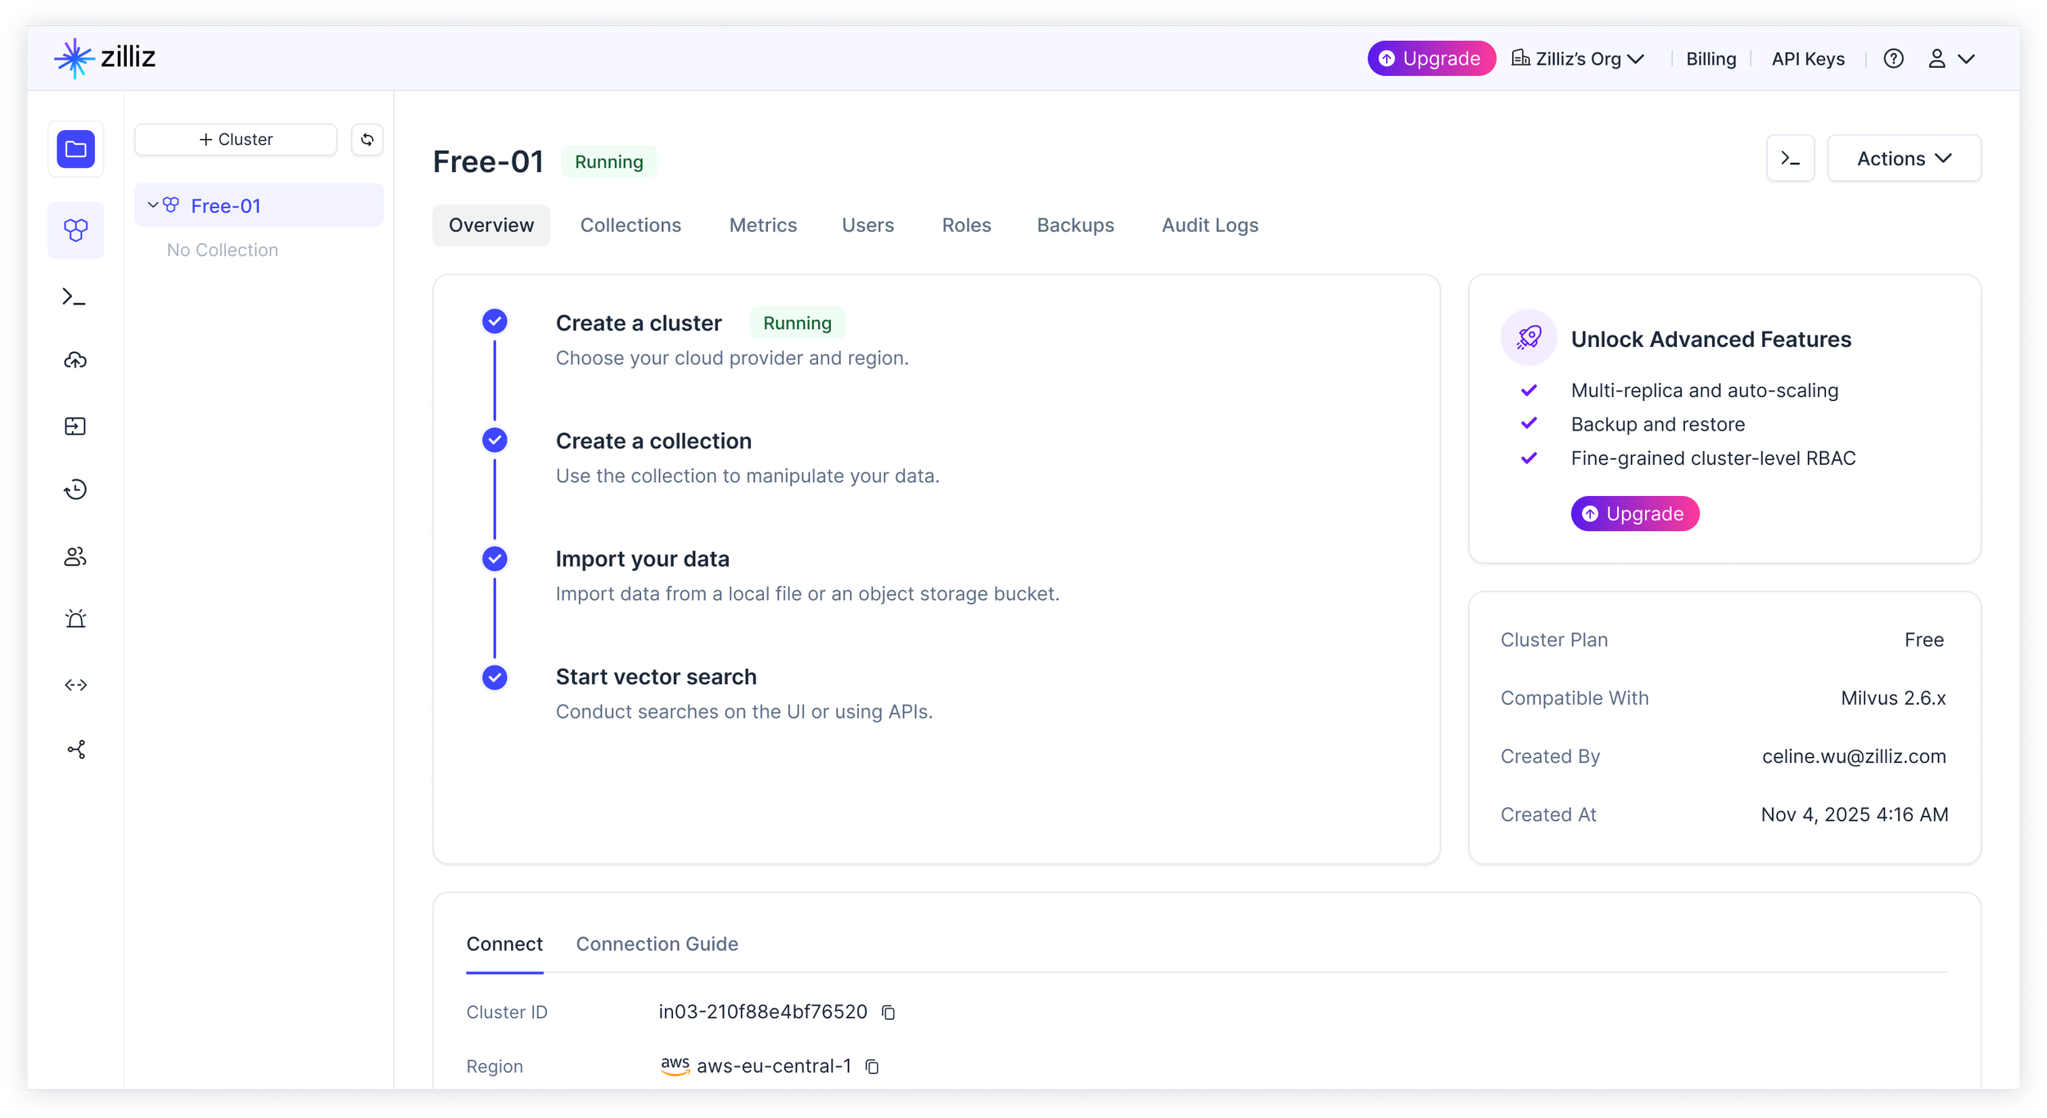
Task: Click the help question mark icon
Action: coord(1893,59)
